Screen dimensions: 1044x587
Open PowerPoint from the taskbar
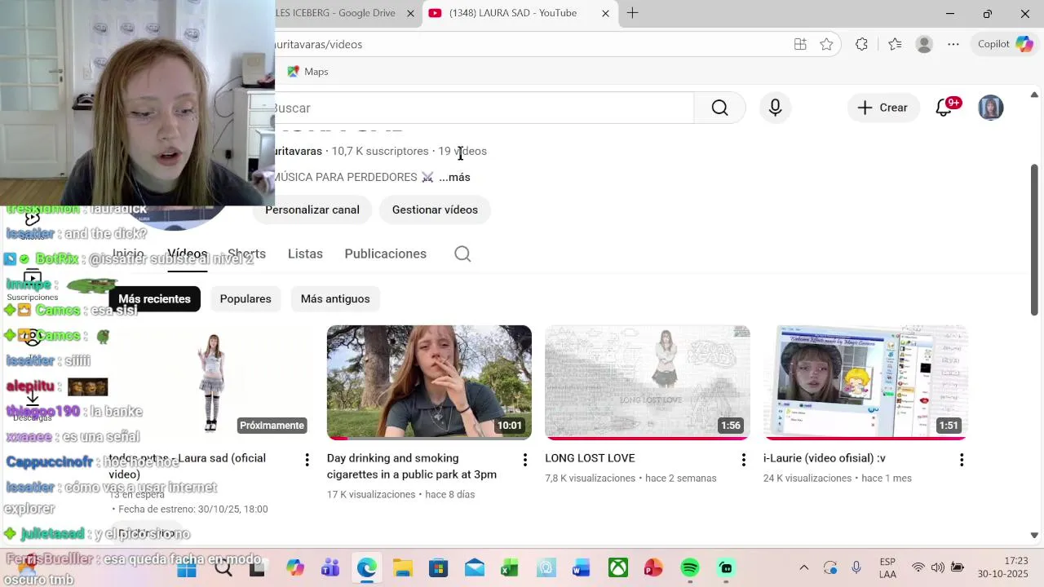pyautogui.click(x=654, y=567)
